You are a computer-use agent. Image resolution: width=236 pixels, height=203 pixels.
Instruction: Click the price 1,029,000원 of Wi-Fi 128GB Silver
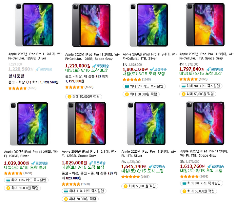pos(17,163)
